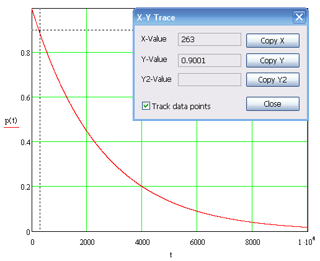Close the X-Y Trace dialog with Close button
This screenshot has height=261, width=320.
tap(273, 104)
